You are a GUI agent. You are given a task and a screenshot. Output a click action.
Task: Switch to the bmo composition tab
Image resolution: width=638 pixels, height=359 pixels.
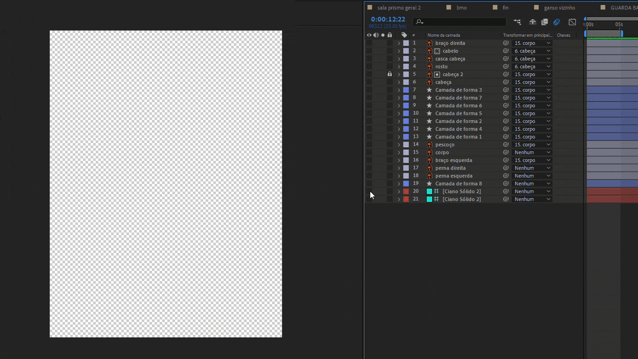(x=461, y=8)
